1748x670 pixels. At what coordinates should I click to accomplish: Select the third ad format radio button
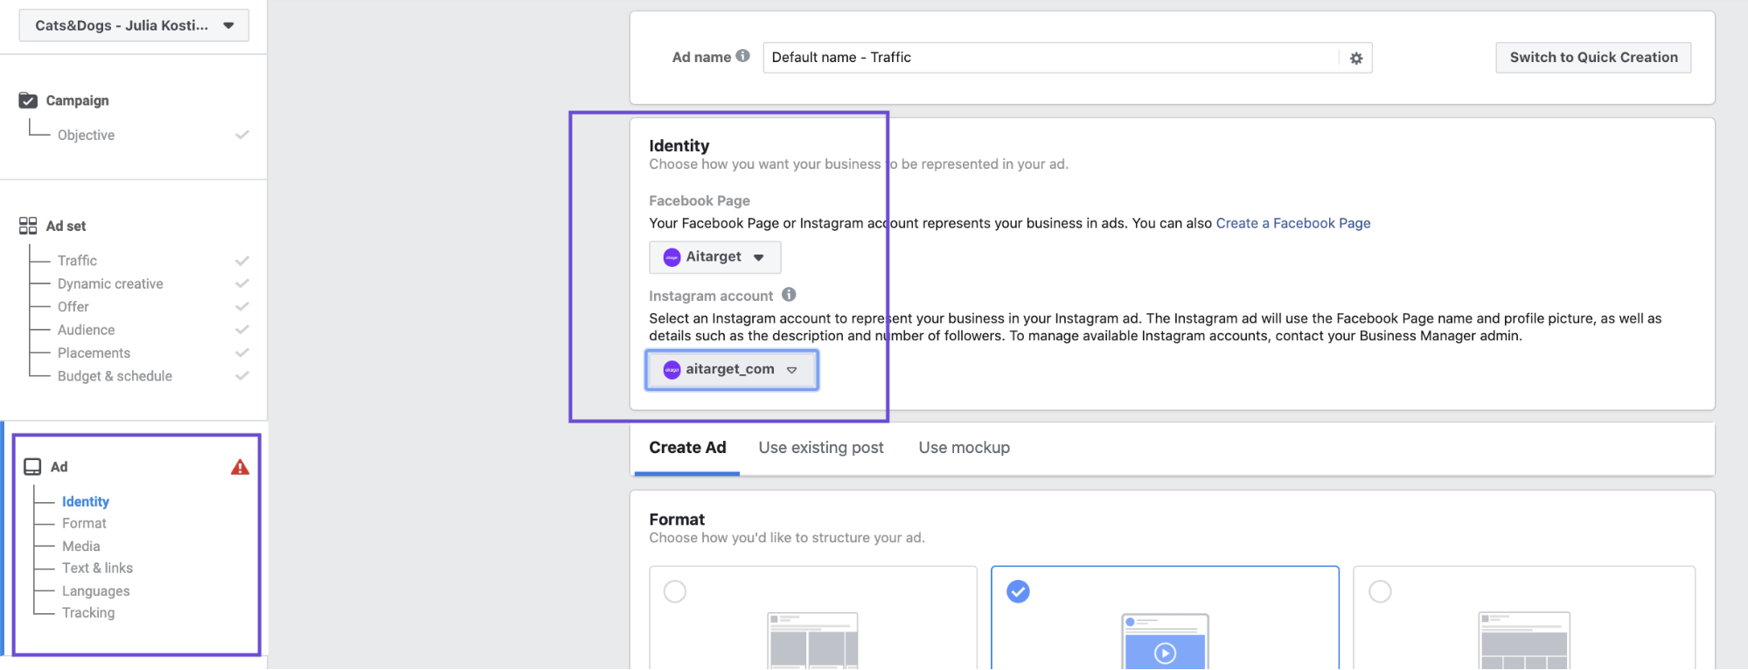coord(1380,591)
